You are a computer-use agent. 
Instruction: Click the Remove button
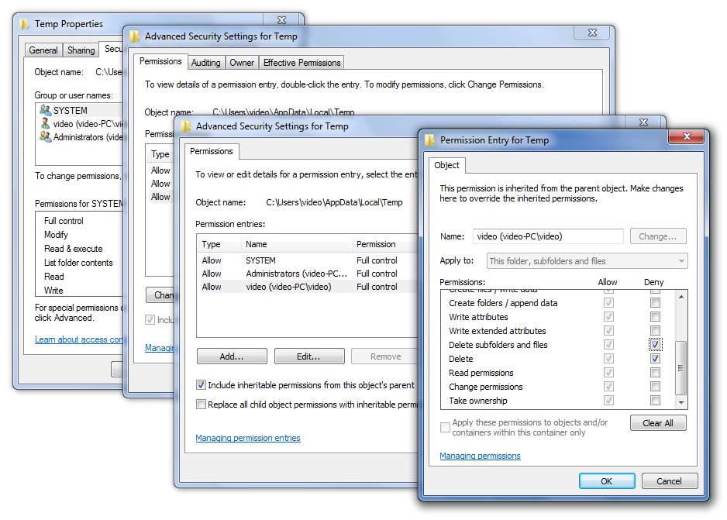(x=386, y=356)
